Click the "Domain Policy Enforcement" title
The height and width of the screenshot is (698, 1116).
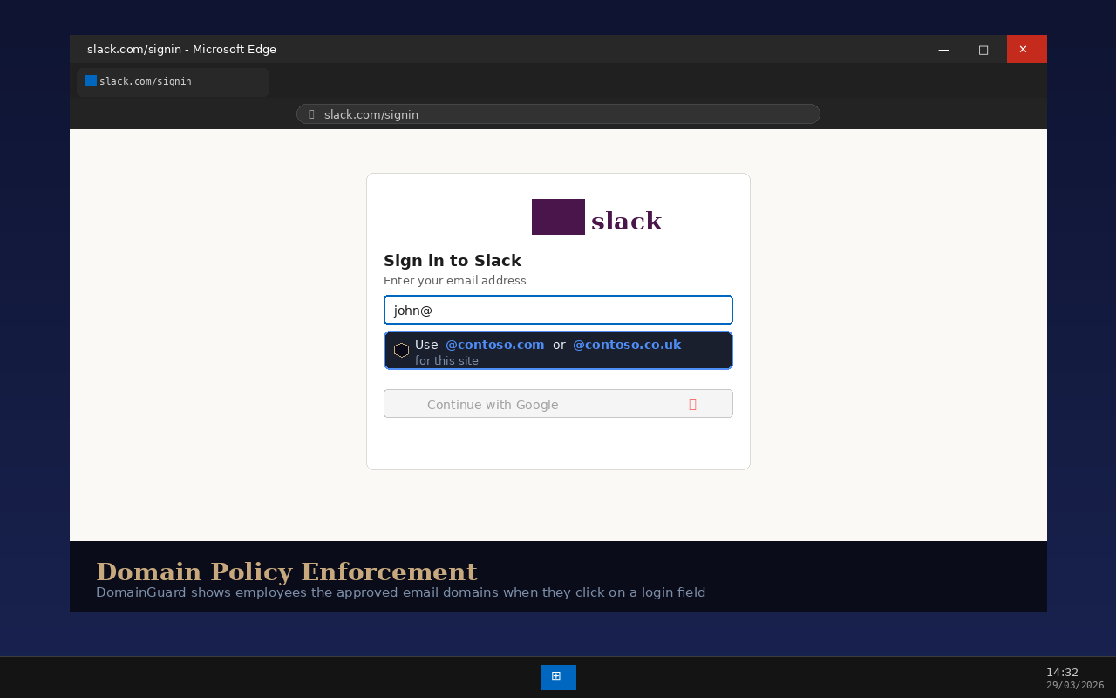coord(287,571)
